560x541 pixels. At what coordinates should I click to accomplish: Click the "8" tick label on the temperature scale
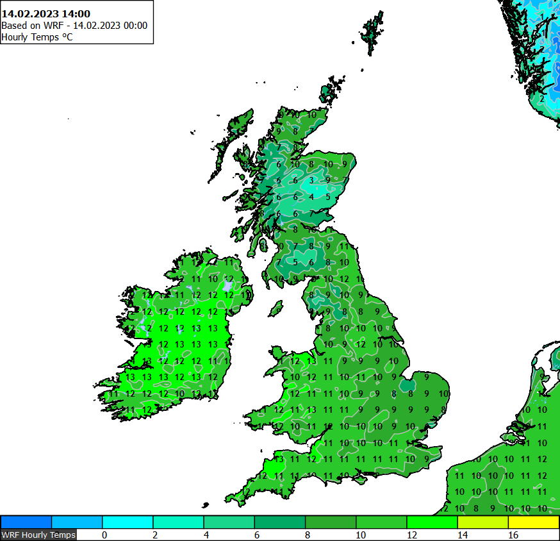click(307, 534)
